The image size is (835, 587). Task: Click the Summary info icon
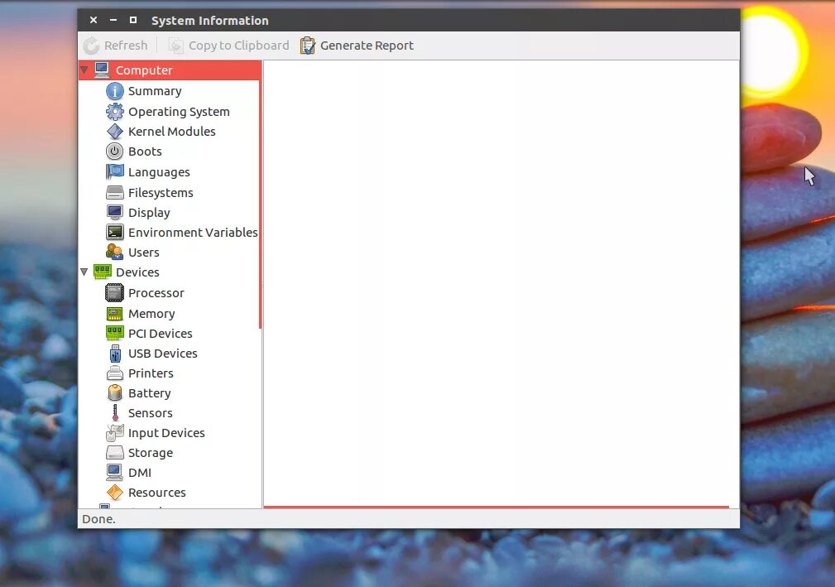point(114,91)
